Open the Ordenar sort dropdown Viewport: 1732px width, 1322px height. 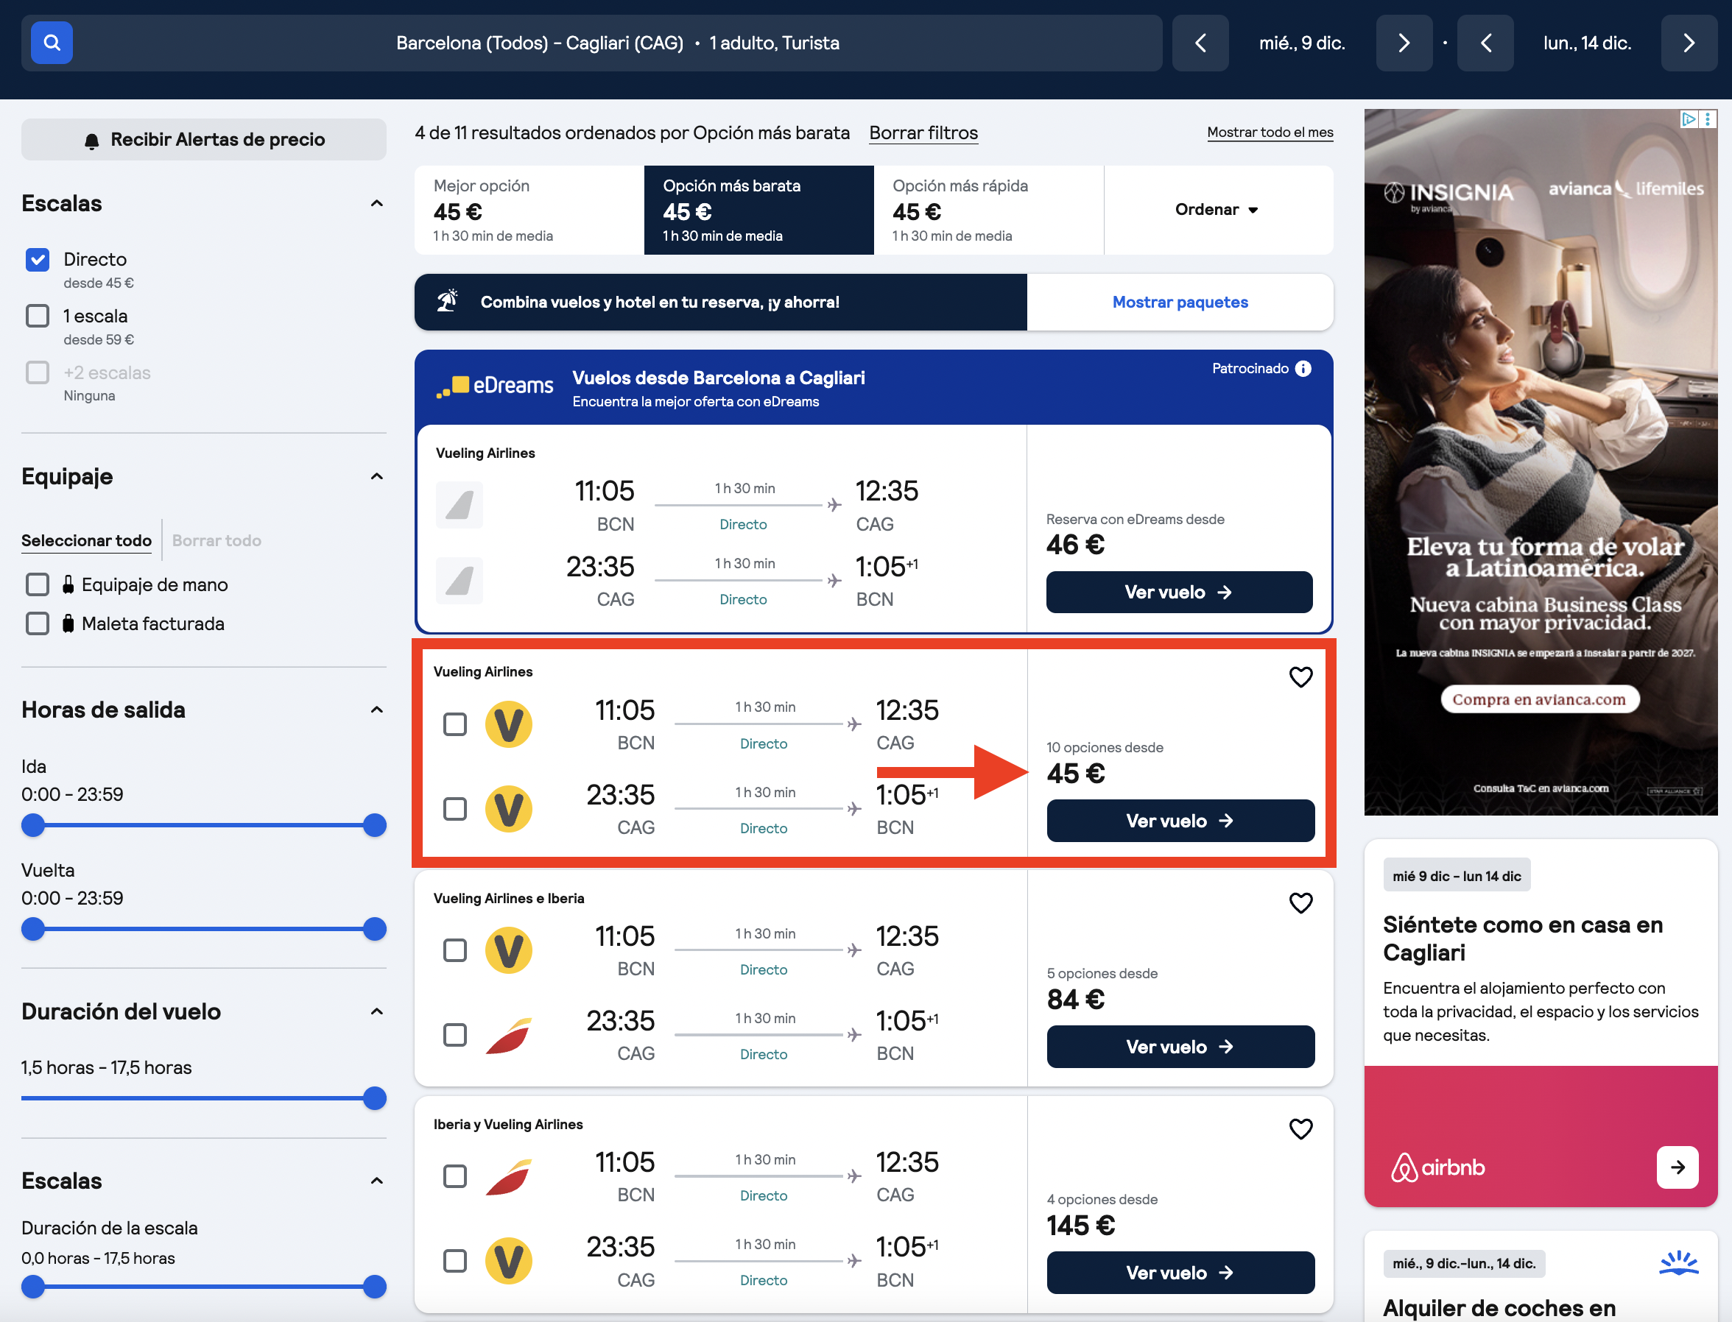1217,209
